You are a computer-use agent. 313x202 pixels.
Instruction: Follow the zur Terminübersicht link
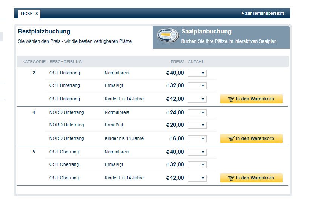click(264, 13)
